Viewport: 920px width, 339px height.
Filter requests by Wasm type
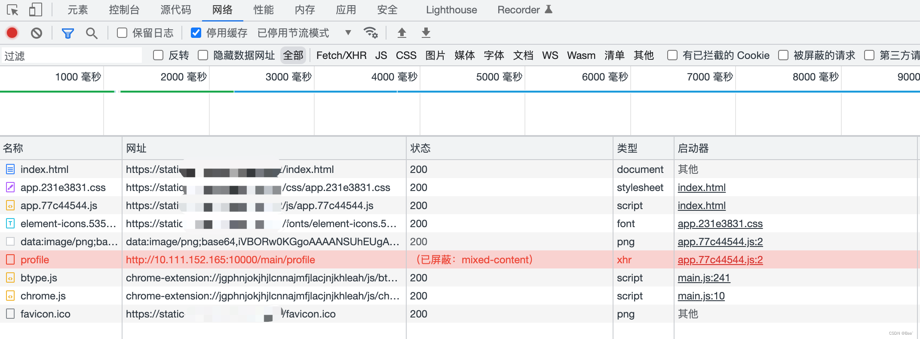click(581, 55)
